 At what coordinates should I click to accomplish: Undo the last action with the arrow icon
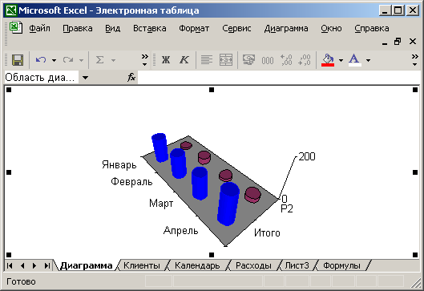coord(41,60)
